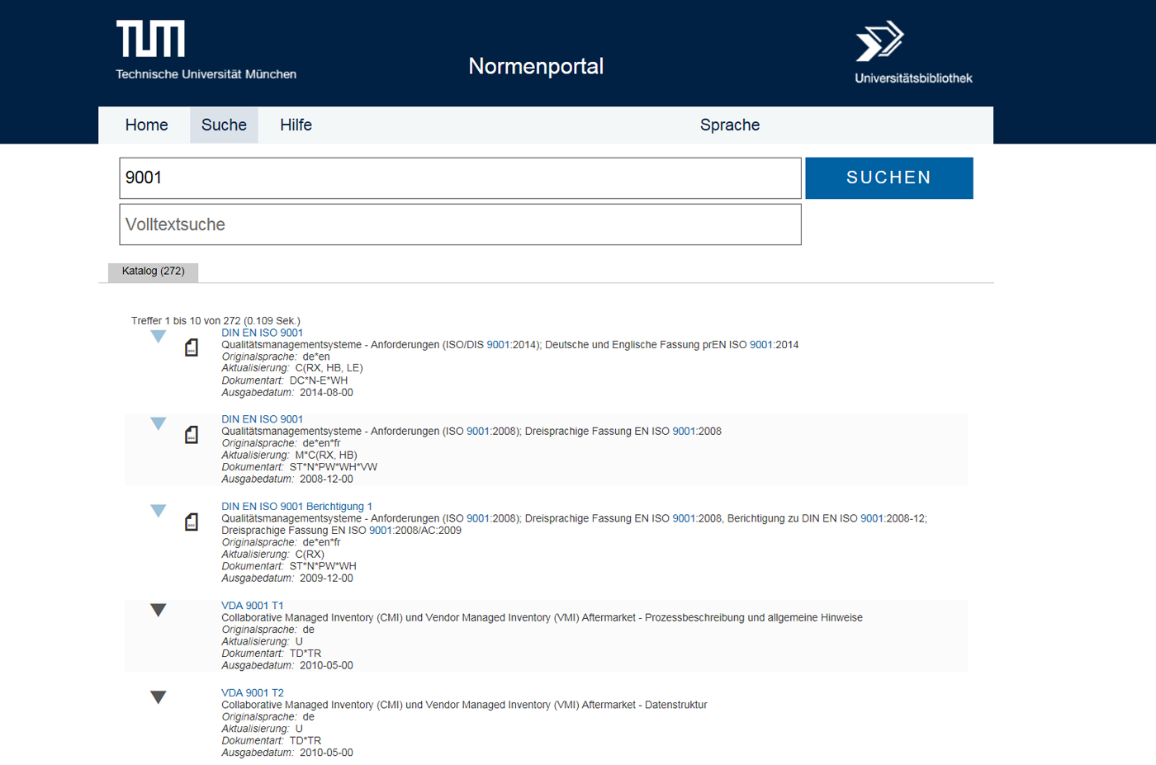Expand the VDA 9001 T2 entry triangle
The width and height of the screenshot is (1156, 765).
pos(159,697)
